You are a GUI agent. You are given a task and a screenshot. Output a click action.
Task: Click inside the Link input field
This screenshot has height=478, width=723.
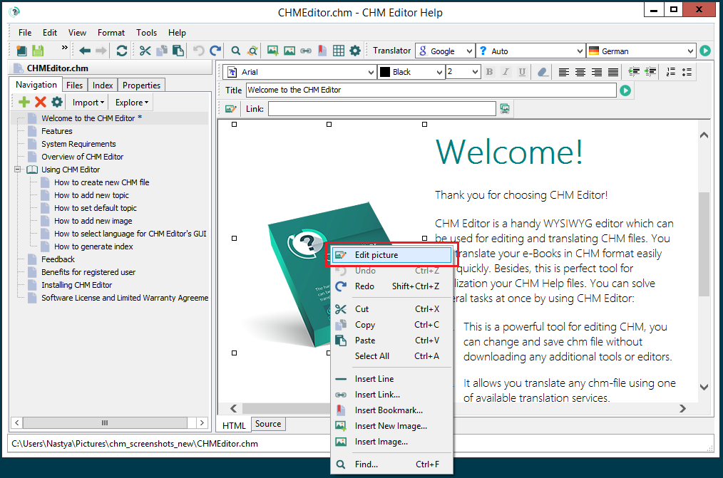click(381, 108)
